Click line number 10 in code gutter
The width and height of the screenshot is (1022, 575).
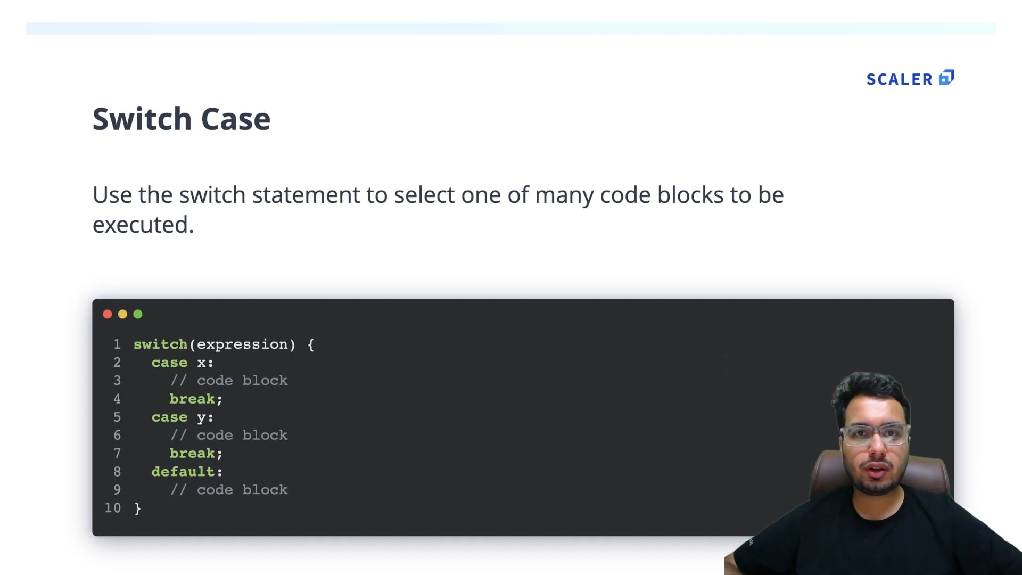113,508
